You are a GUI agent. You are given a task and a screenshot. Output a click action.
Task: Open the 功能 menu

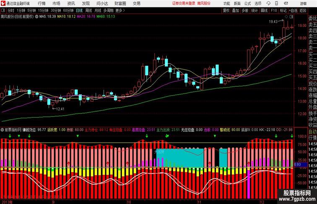pos(226,3)
